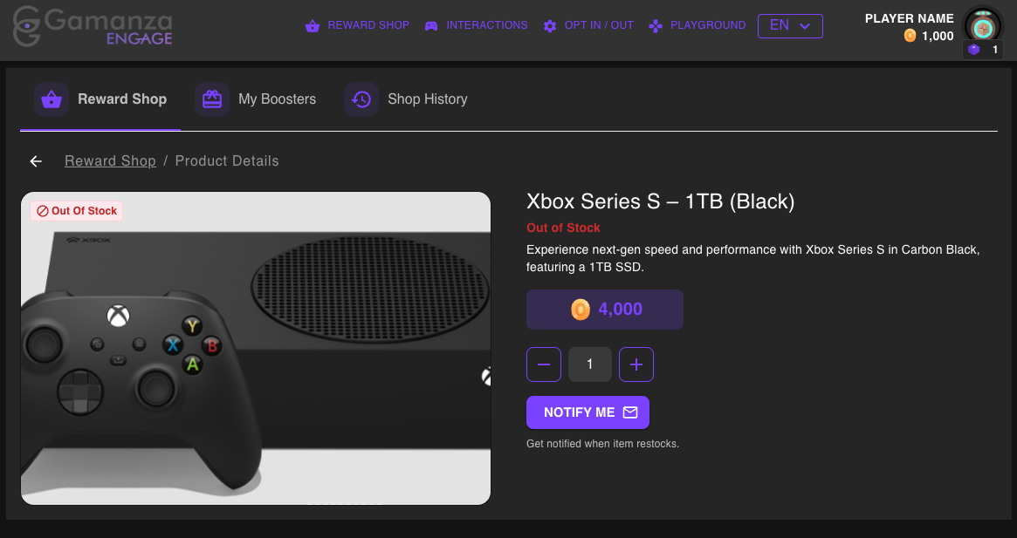The image size is (1017, 538).
Task: Click the Xbox Series S product image
Action: coord(256,348)
